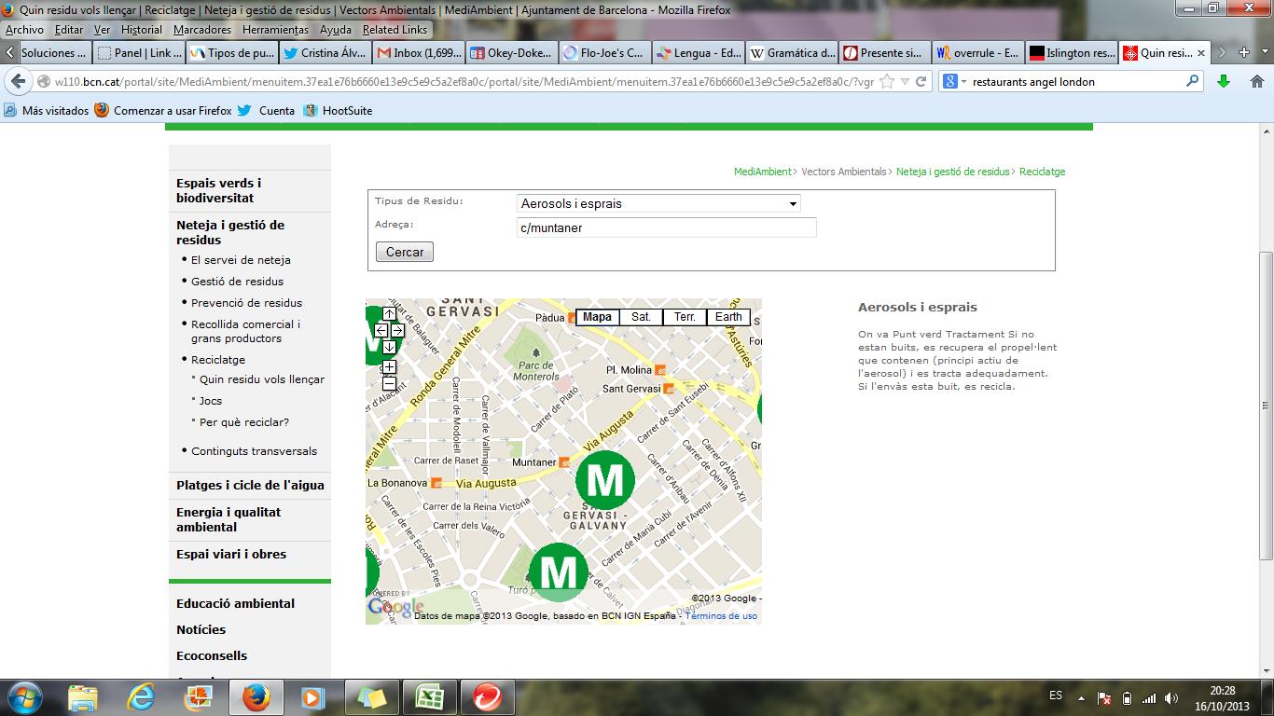Screen dimensions: 1274x716
Task: Open the Firefox downloads arrow
Action: [1224, 82]
